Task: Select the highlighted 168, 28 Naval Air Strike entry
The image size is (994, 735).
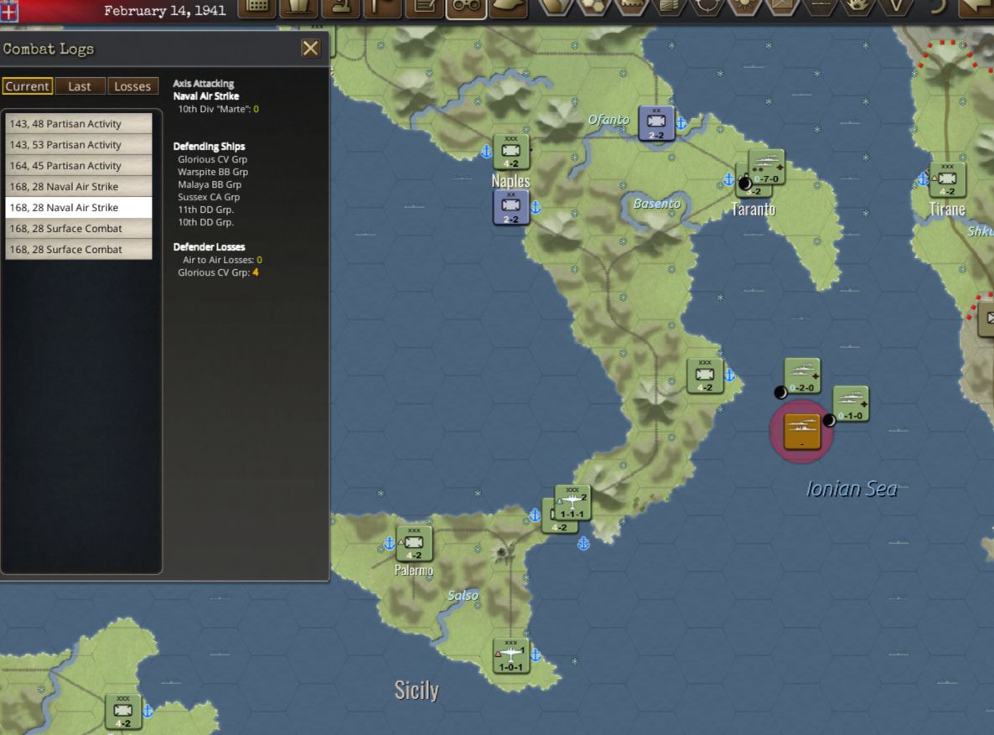Action: 79,207
